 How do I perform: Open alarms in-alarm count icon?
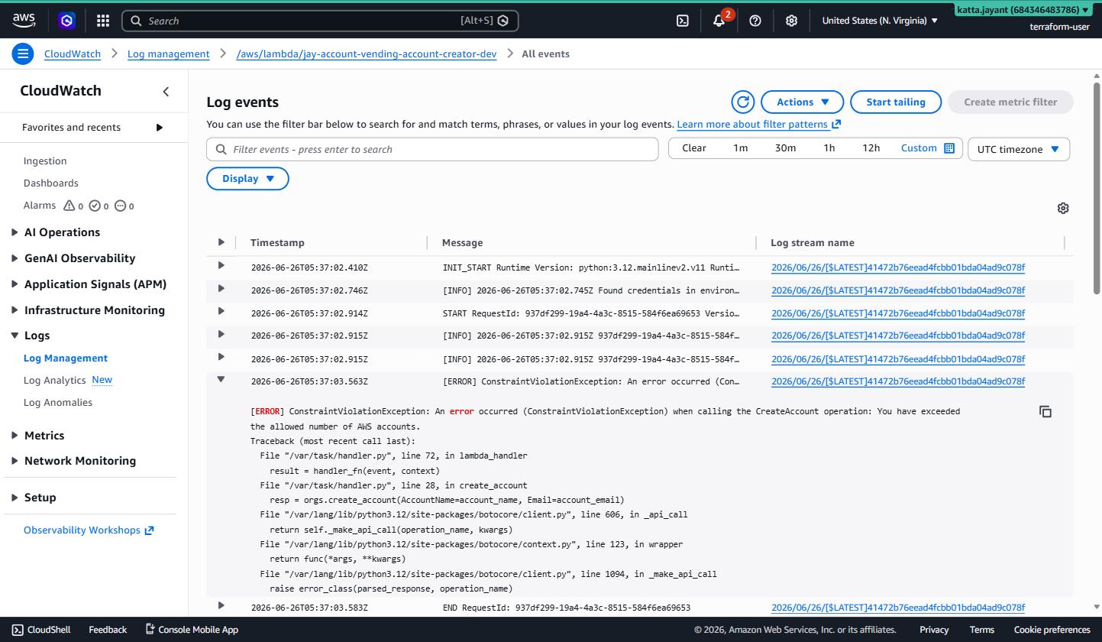click(x=69, y=206)
